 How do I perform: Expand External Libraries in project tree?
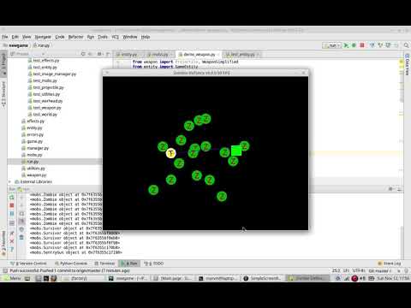[x=9, y=181]
